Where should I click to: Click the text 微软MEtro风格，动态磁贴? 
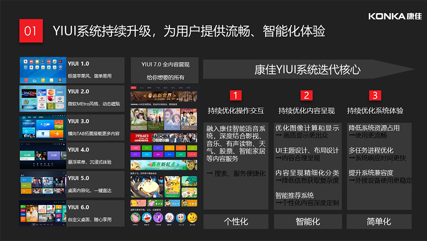pyautogui.click(x=94, y=104)
